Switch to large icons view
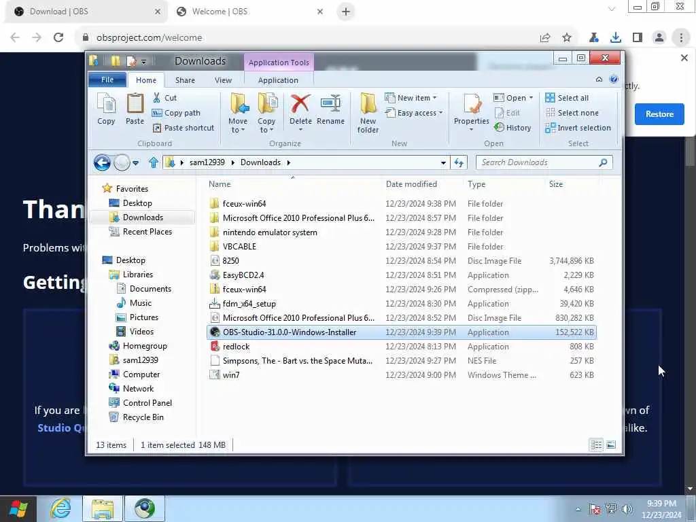The height and width of the screenshot is (522, 696). (x=611, y=445)
